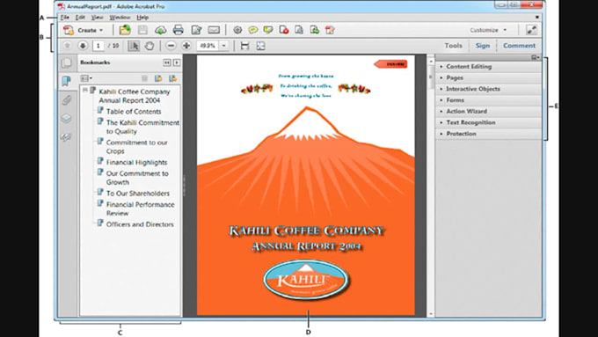Click the page number input field

(98, 46)
